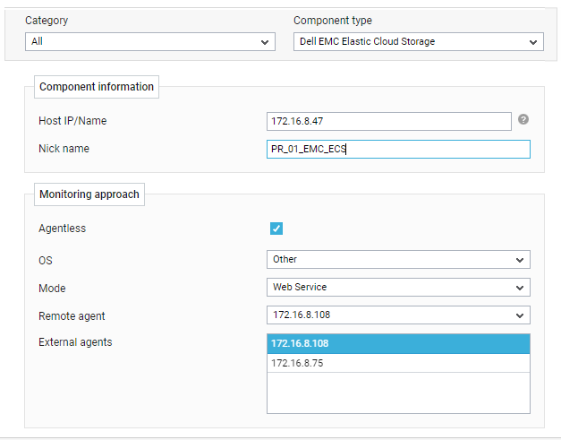Click the Category dropdown chevron arrow

click(265, 42)
